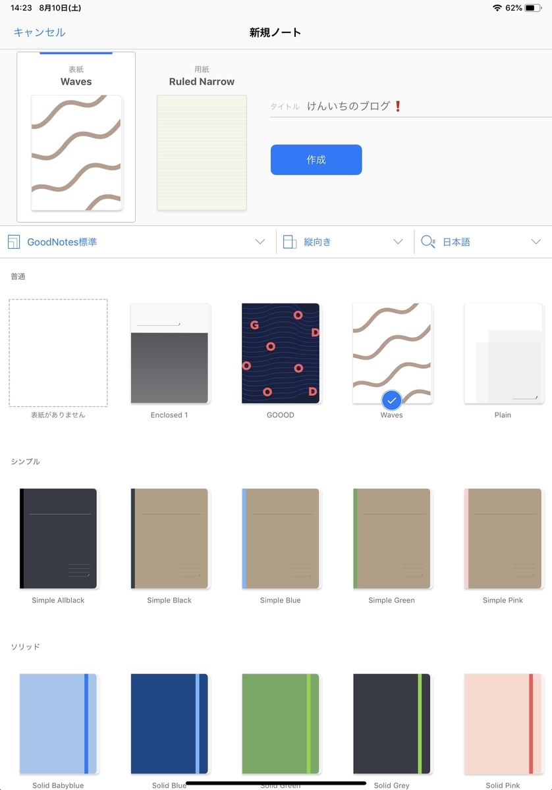
Task: Tap the 14:23 clock in status bar
Action: (x=21, y=8)
